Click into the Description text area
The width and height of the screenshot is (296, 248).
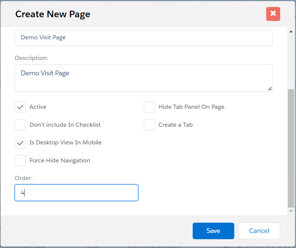tap(143, 78)
